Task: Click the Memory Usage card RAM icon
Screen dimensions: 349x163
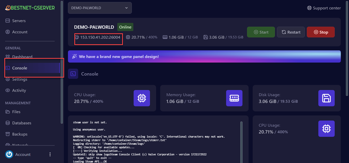Action: pos(234,98)
